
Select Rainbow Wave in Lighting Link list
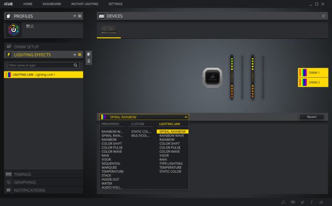point(172,136)
